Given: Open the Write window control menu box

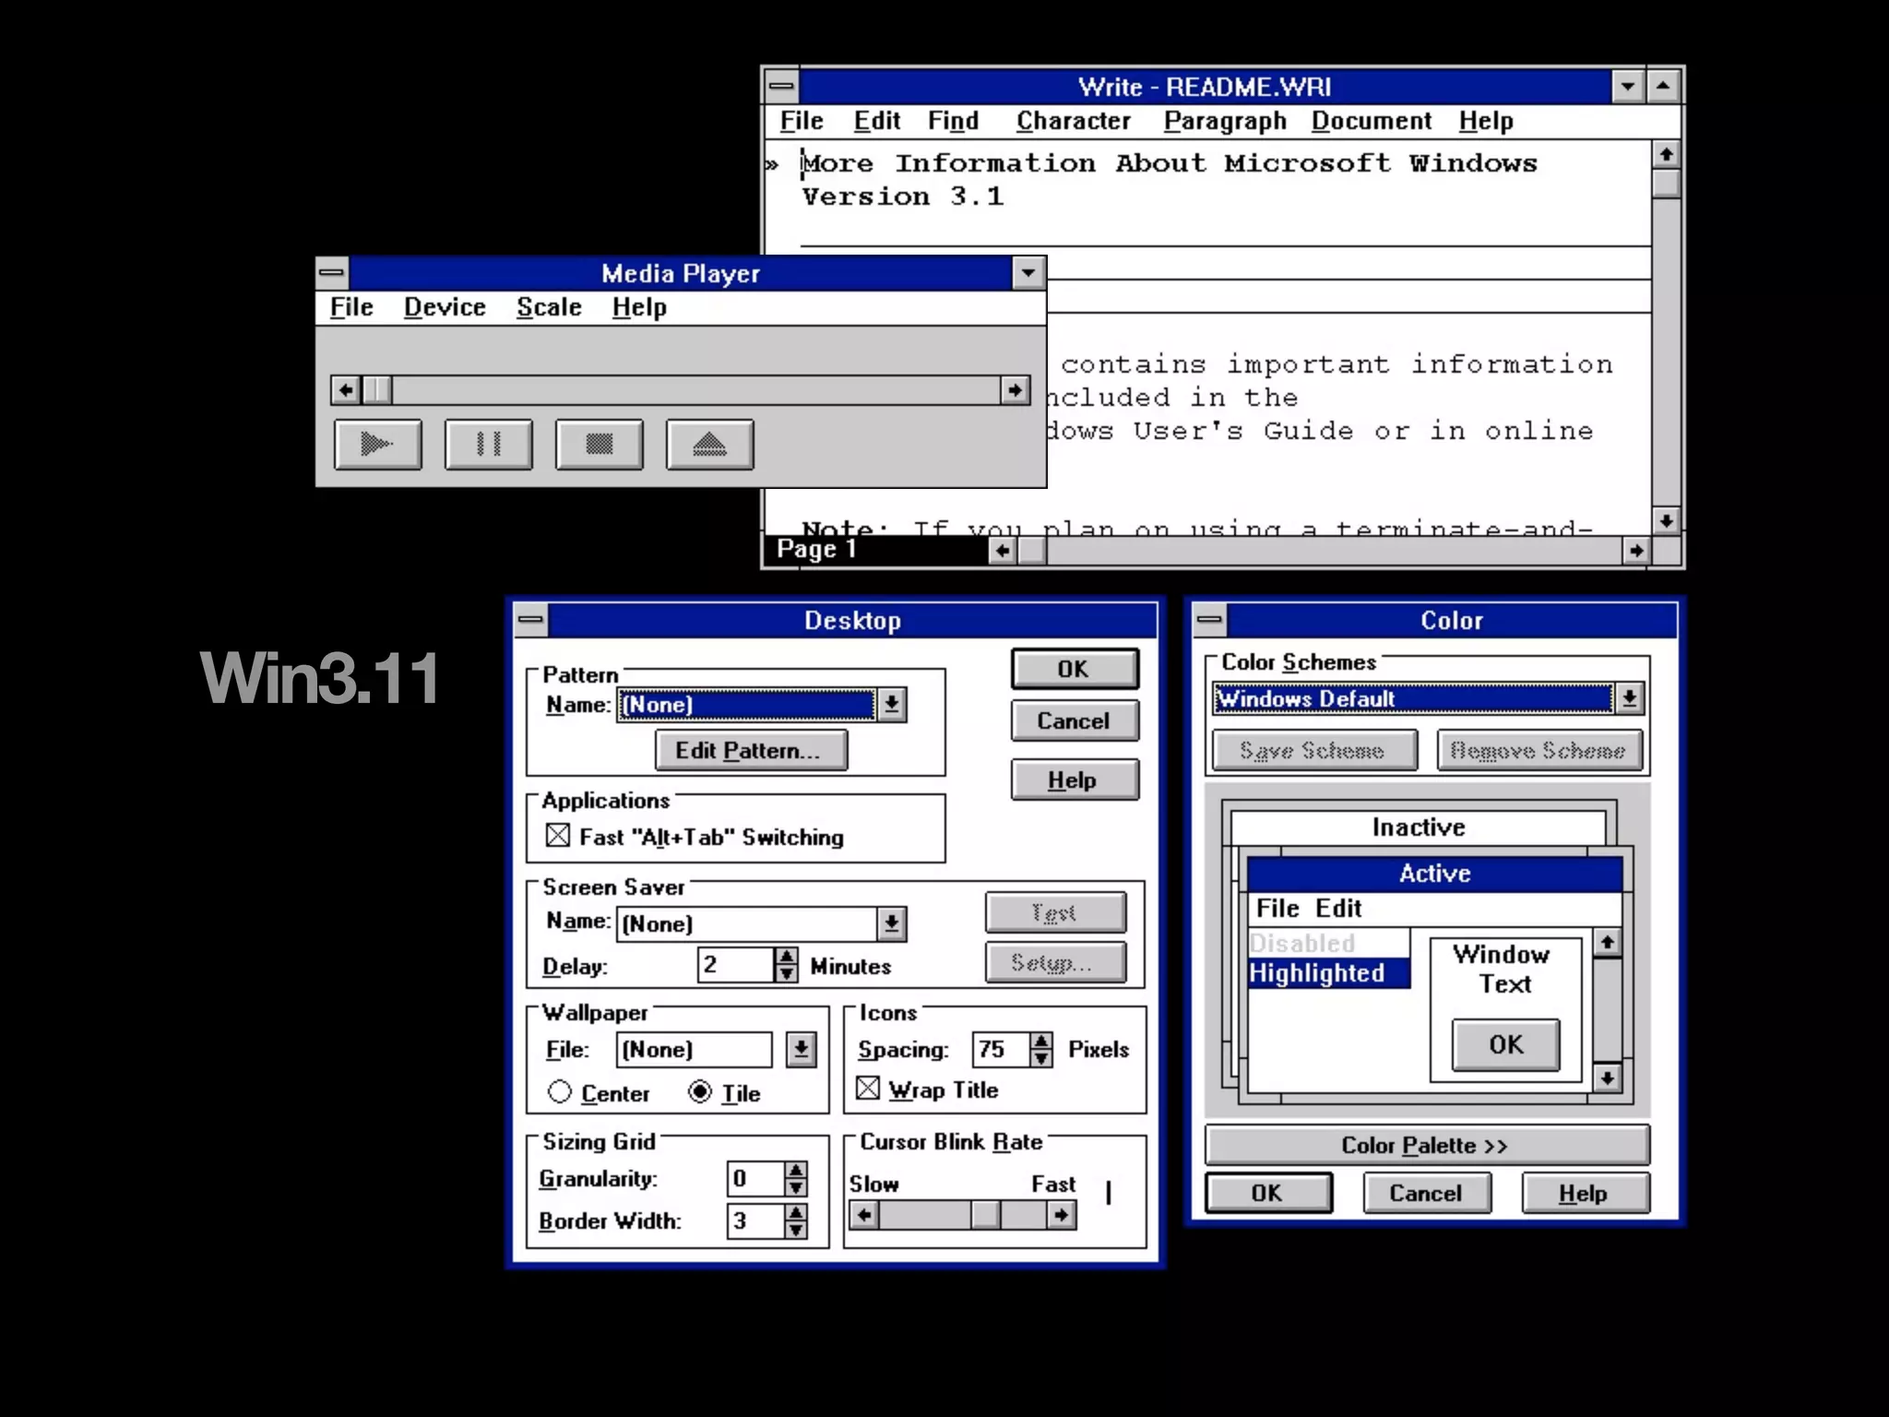Looking at the screenshot, I should point(781,87).
